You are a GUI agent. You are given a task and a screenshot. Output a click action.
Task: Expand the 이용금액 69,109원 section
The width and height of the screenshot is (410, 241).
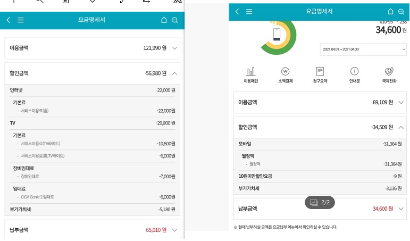[400, 102]
